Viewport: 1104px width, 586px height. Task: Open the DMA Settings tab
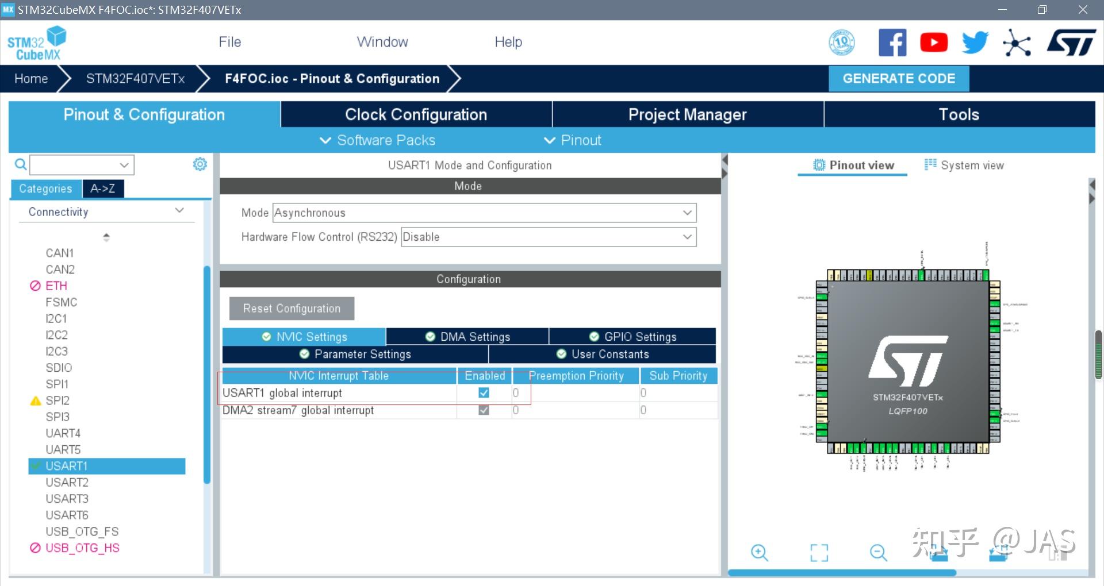click(x=467, y=337)
